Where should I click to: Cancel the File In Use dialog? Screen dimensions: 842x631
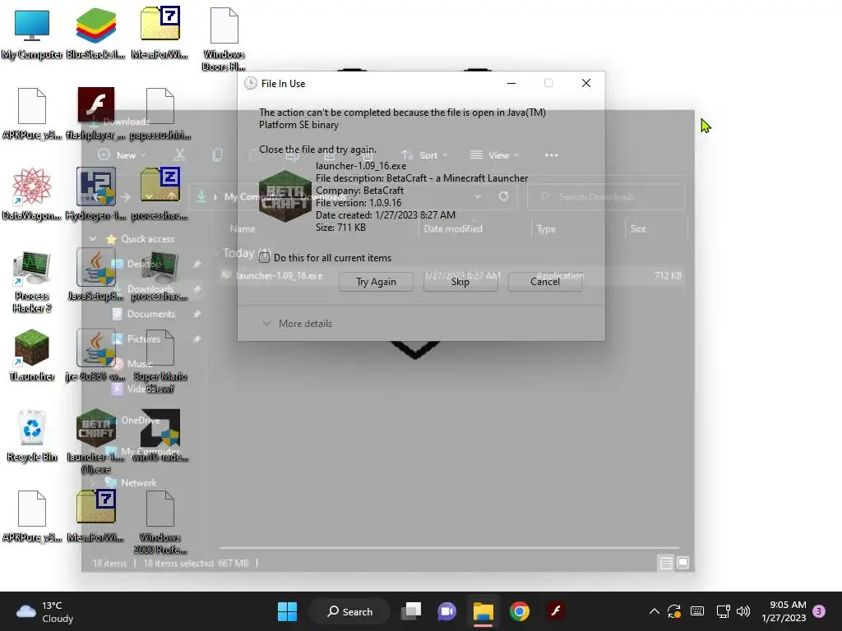(x=545, y=282)
